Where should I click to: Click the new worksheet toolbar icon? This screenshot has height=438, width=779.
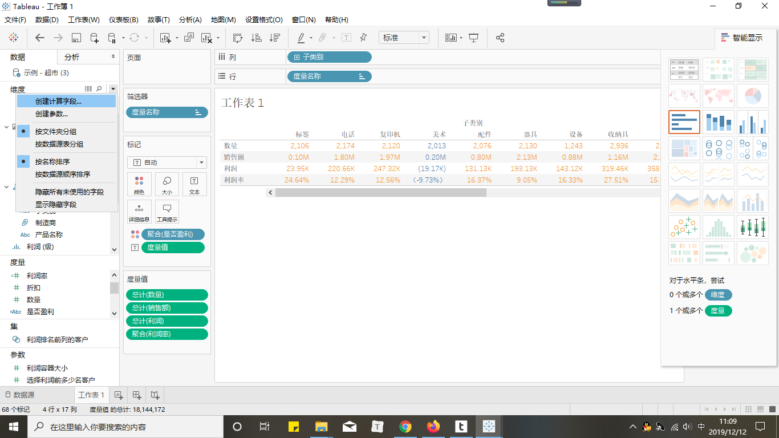[x=165, y=38]
